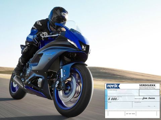Screen dimensions: 161x120
Task: Click the light blue strip on voucher's left edge
Action: (106, 99)
